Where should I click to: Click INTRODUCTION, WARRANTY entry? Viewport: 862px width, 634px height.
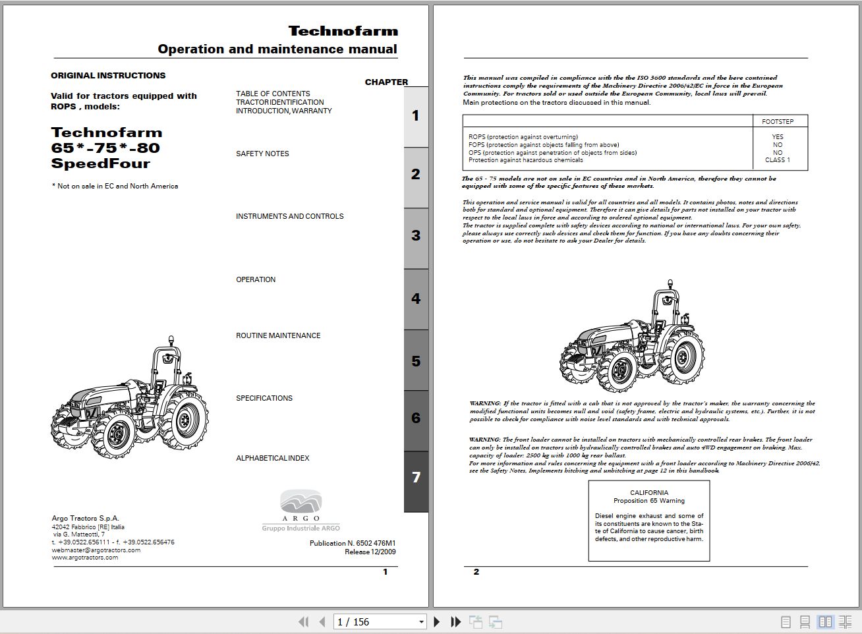[x=284, y=111]
